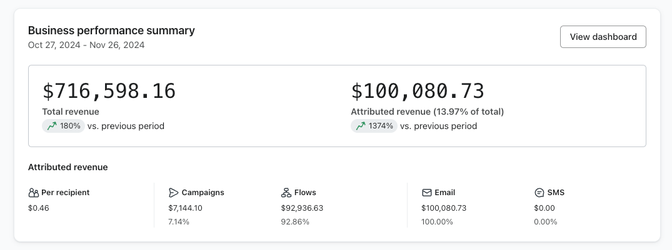Open the View dashboard button
This screenshot has width=672, height=250.
point(603,37)
